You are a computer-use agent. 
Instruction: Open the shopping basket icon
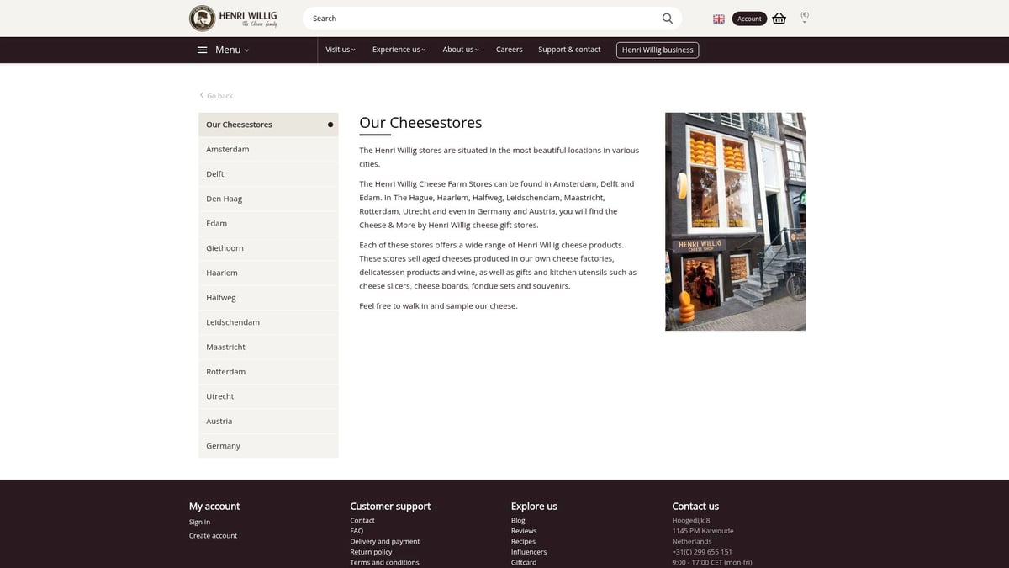779,19
